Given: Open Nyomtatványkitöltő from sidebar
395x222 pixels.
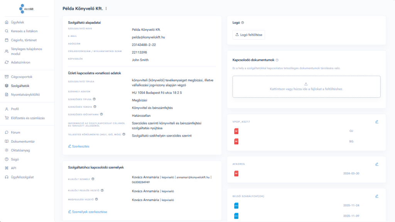Looking at the screenshot, I should 25,95.
